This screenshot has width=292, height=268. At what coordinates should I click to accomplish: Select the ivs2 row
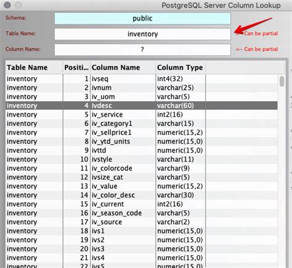(x=141, y=240)
